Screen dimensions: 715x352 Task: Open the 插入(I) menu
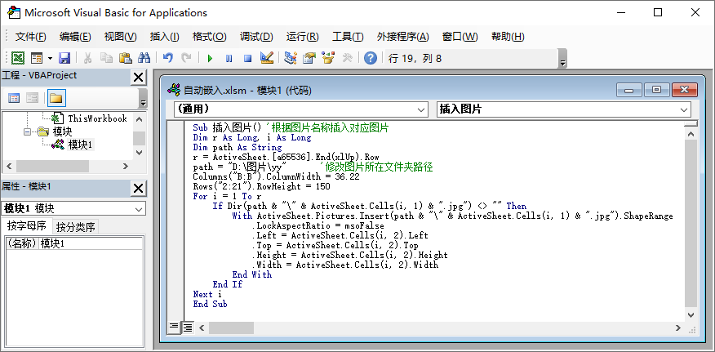coord(164,37)
